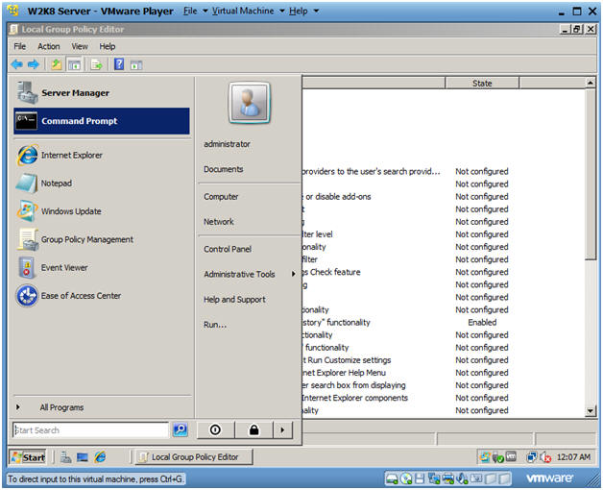Click the lock button in Start menu
The image size is (603, 490).
pos(253,429)
